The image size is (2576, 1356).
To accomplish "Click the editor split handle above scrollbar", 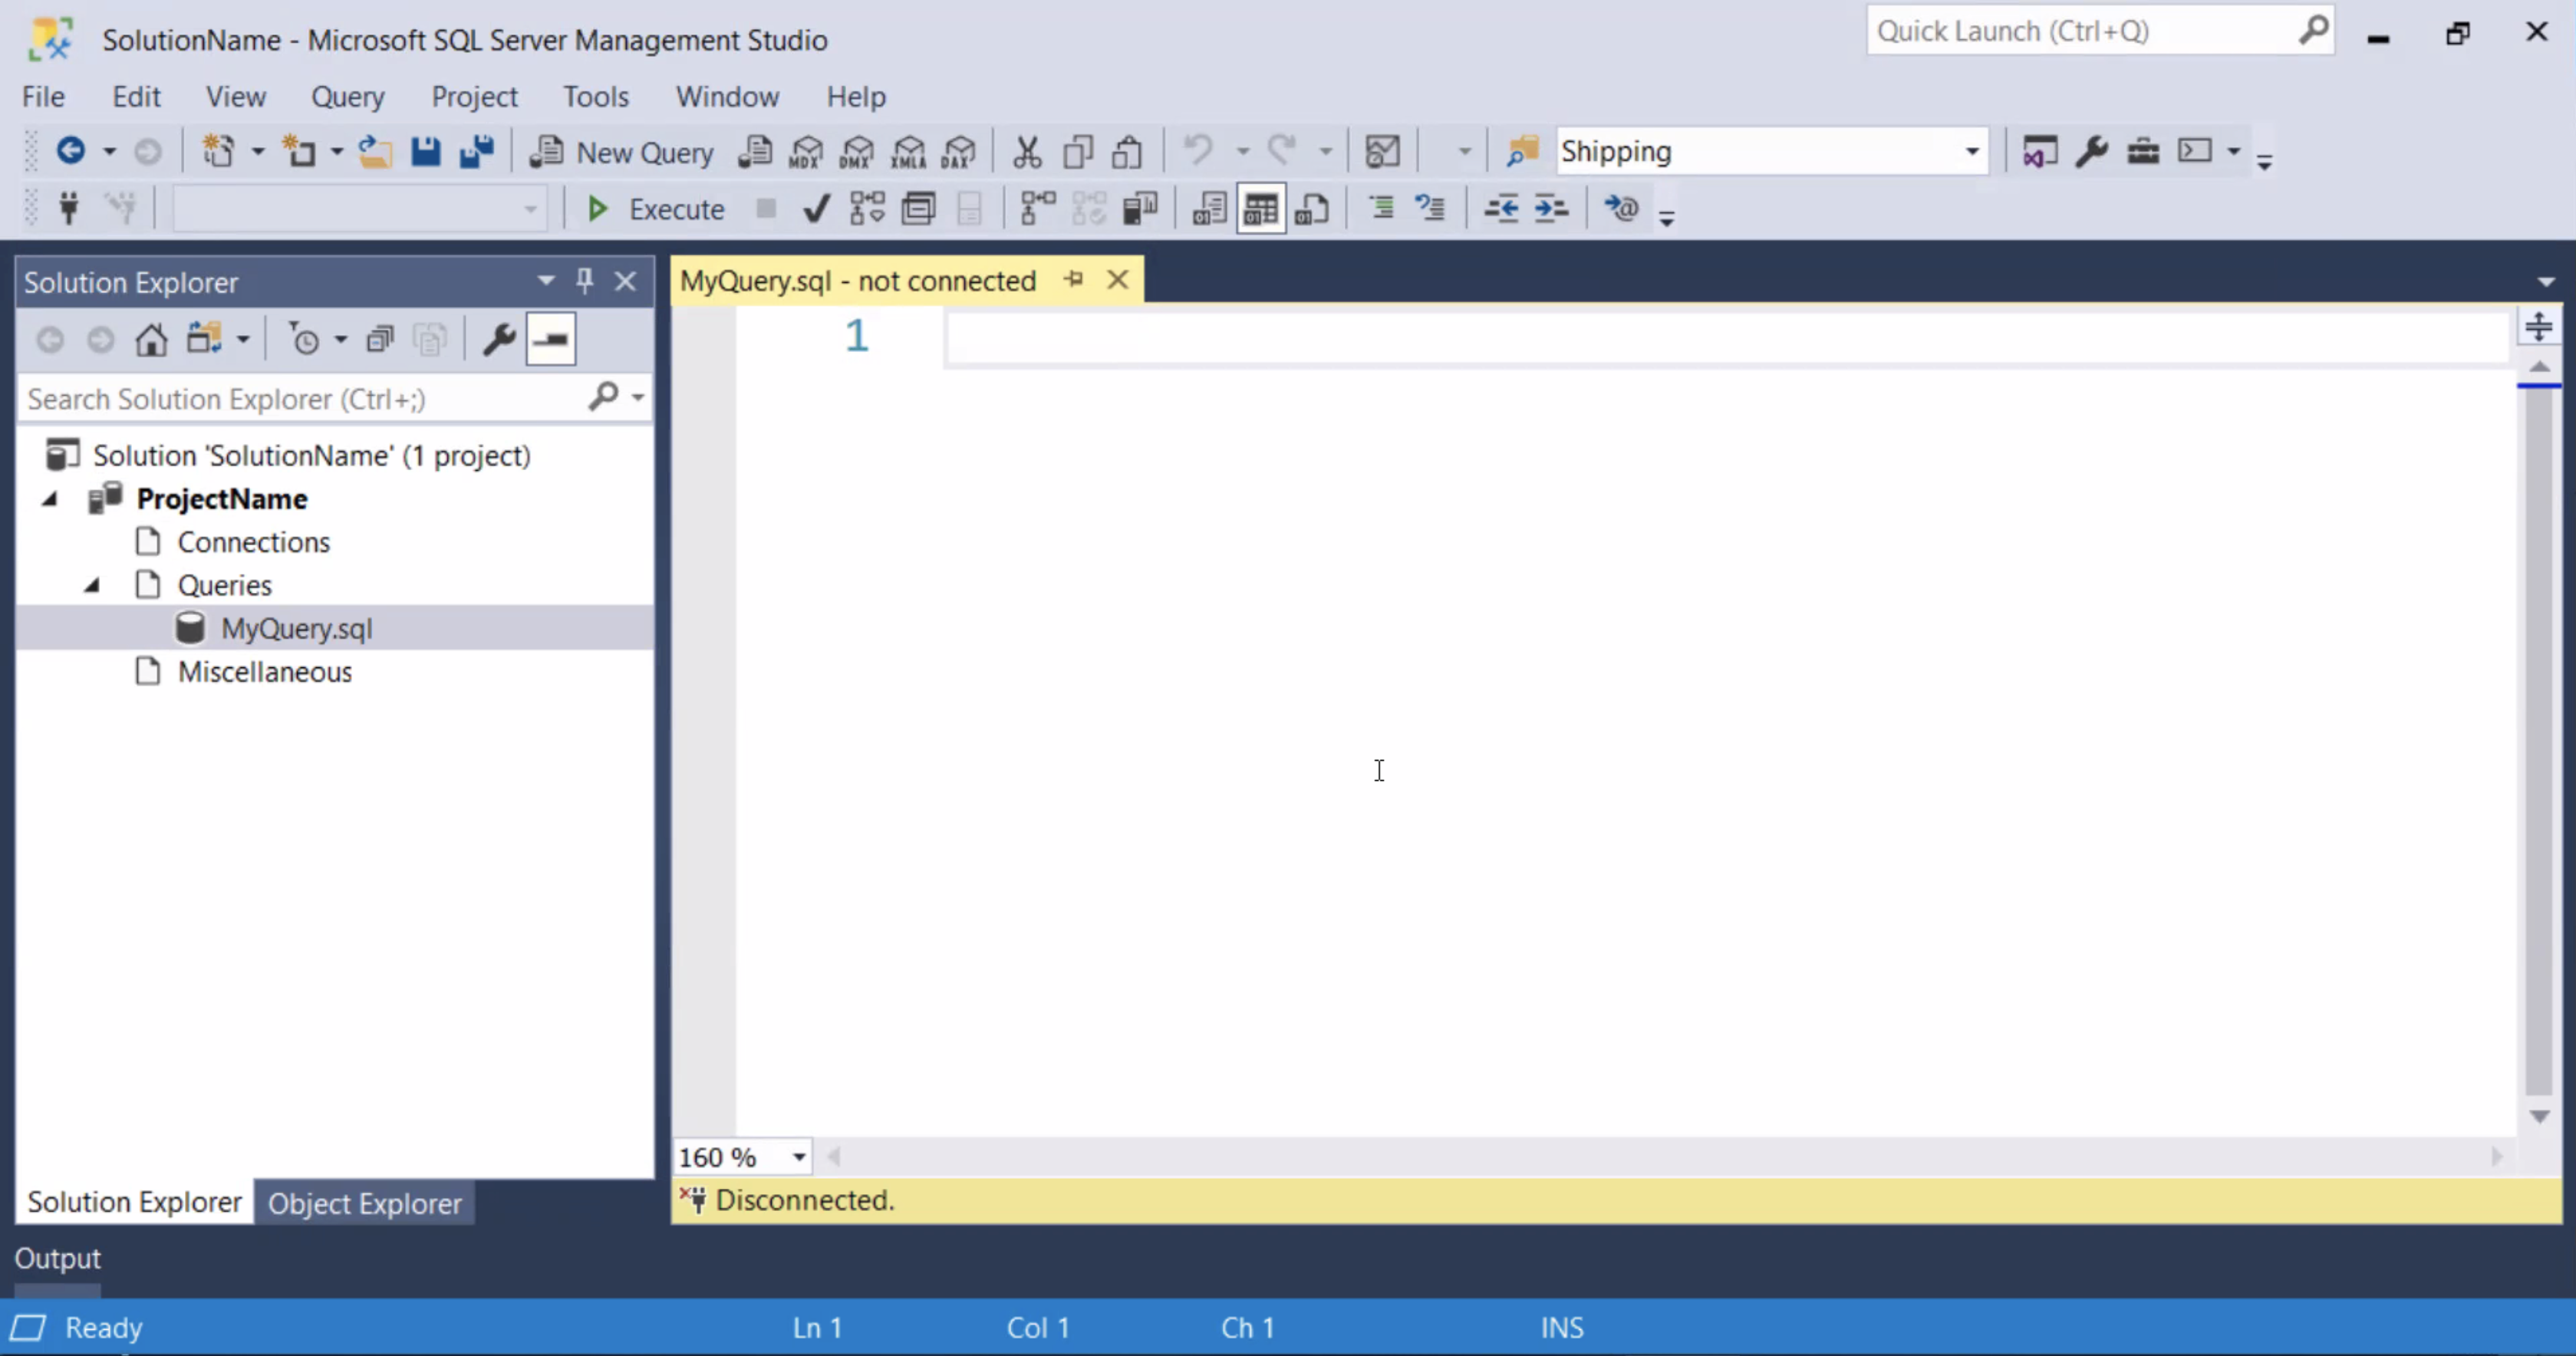I will click(2539, 327).
